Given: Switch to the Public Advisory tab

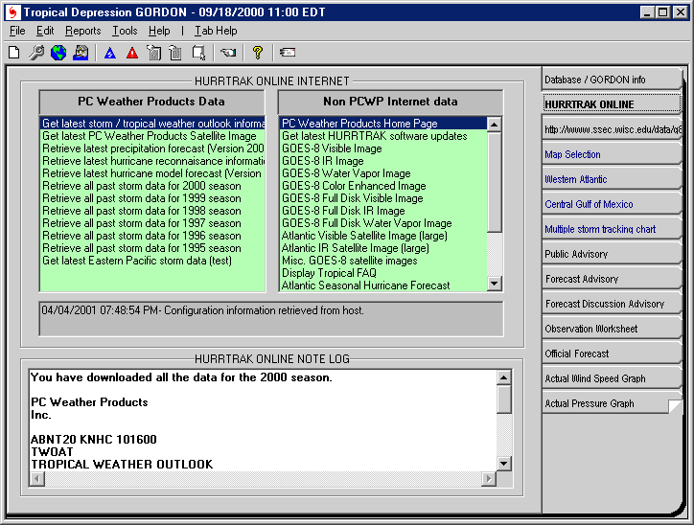Looking at the screenshot, I should pos(613,254).
